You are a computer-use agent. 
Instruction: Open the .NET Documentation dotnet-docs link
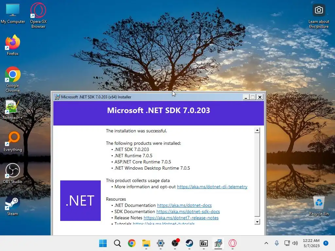pyautogui.click(x=185, y=205)
